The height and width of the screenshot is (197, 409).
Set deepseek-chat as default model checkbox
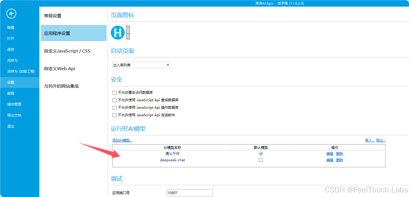261,160
